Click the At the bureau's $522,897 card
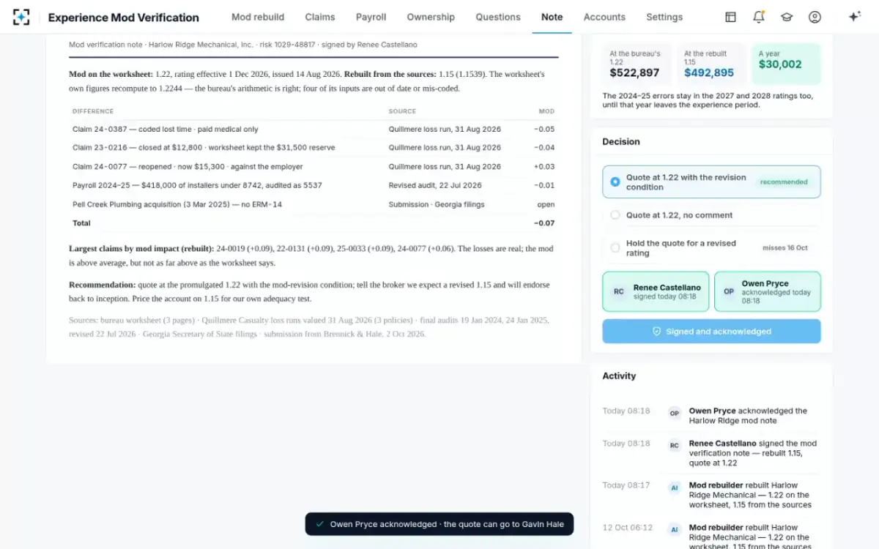 click(x=637, y=64)
